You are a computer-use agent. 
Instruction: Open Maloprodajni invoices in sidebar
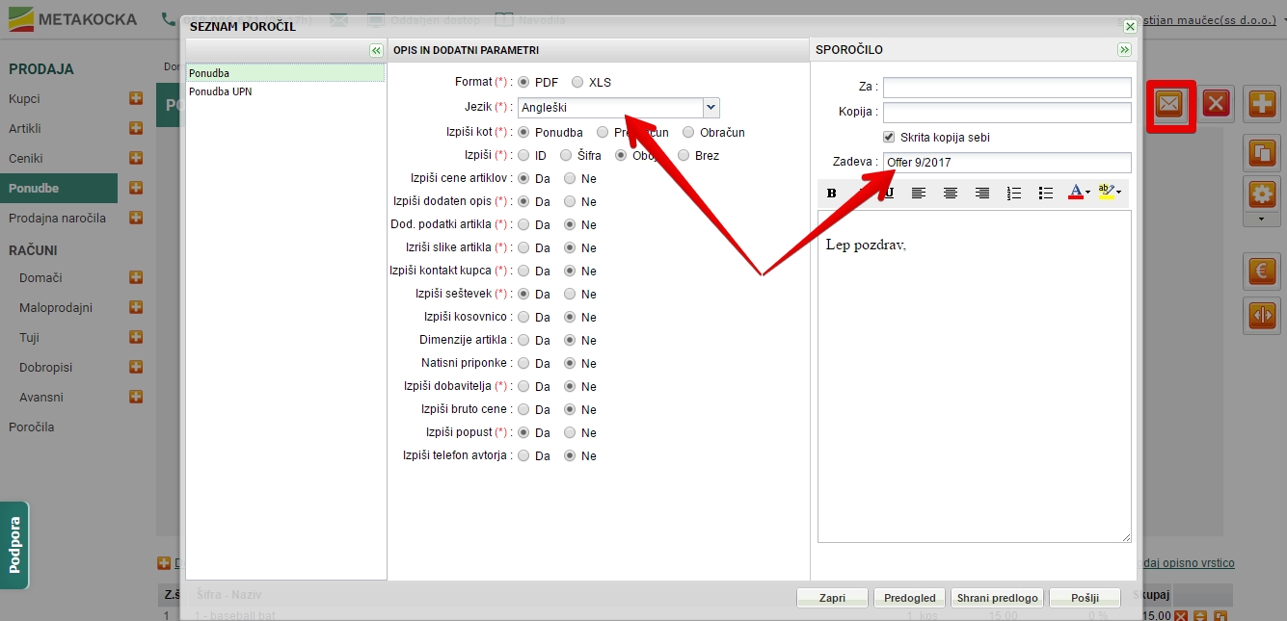tap(56, 307)
